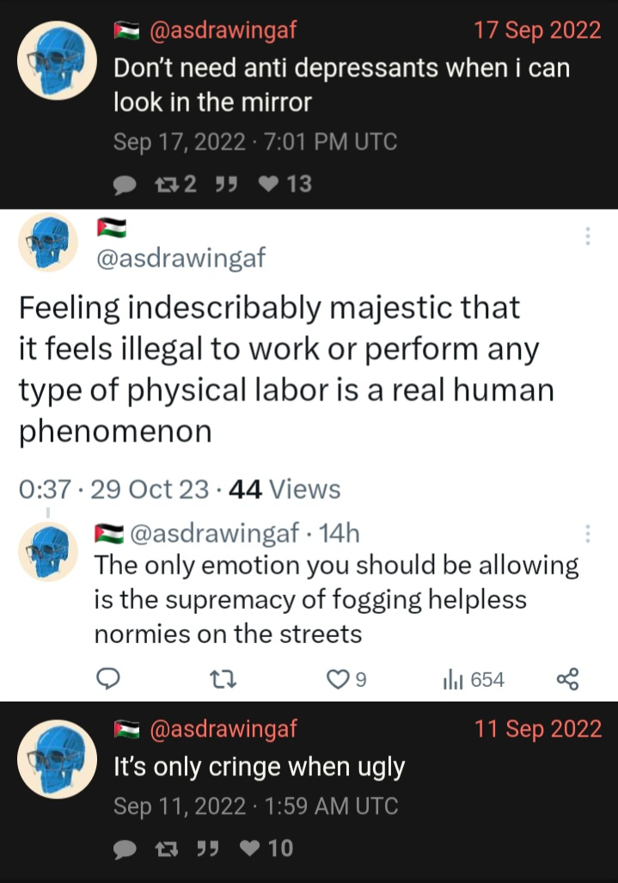Retweet the 'fogging helpless normies' tweet
Viewport: 618px width, 883px height.
point(223,680)
